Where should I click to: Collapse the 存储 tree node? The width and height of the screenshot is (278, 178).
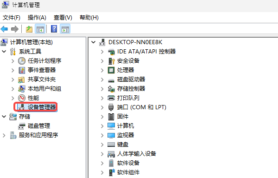pos(4,117)
